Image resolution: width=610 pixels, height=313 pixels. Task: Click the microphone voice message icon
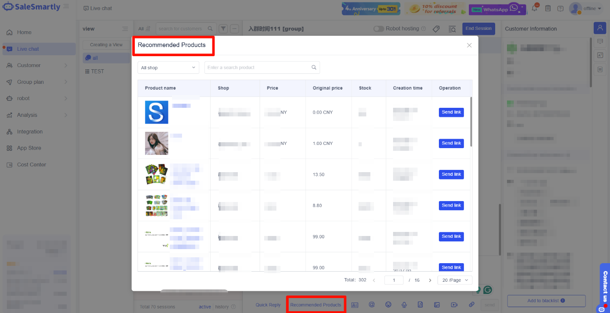click(x=404, y=305)
